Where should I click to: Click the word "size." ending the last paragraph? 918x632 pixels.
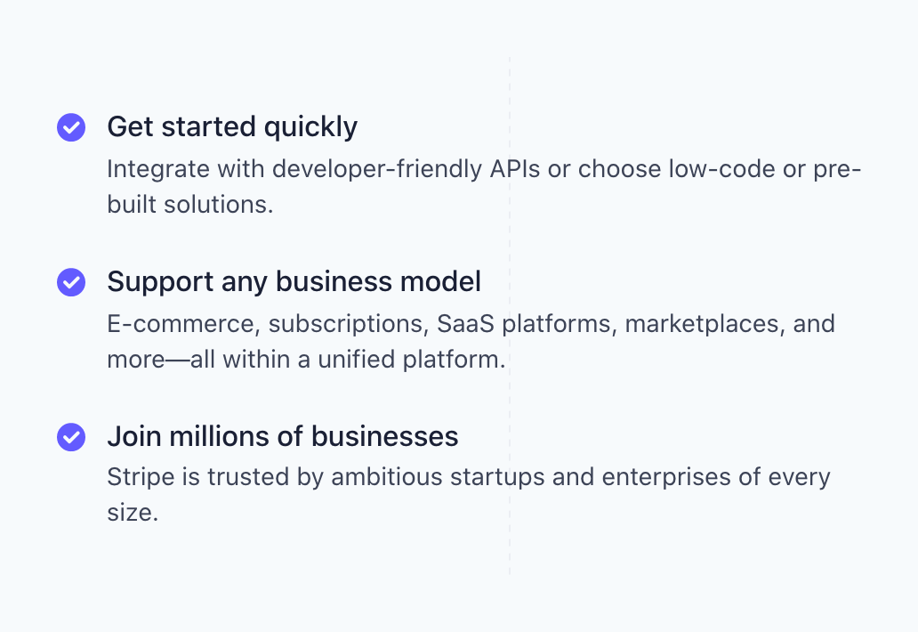point(133,513)
